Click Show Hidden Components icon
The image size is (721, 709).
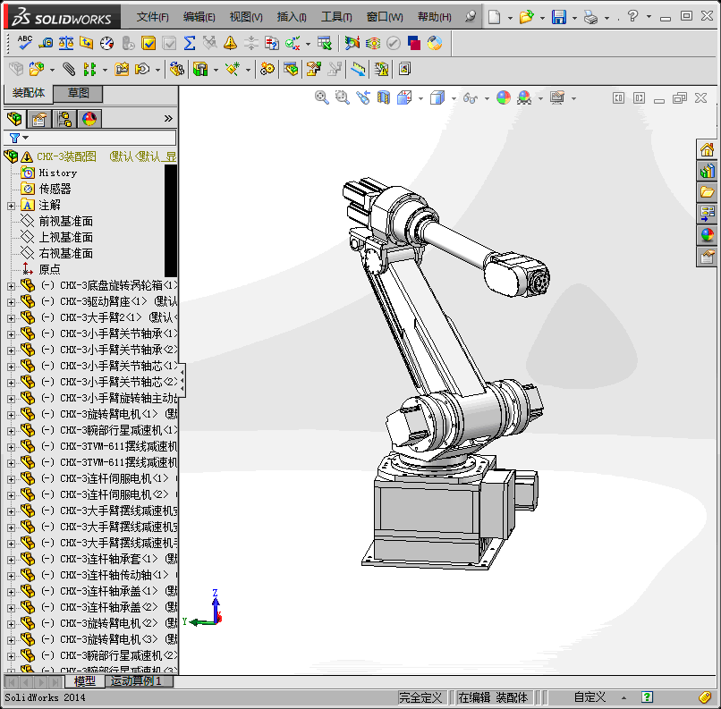pos(176,70)
